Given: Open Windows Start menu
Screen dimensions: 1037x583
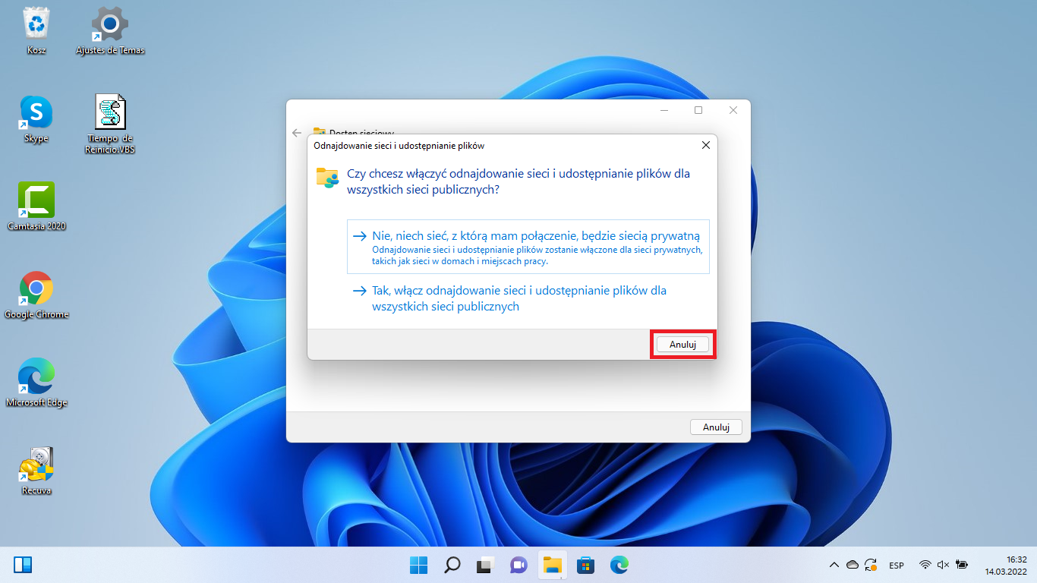Looking at the screenshot, I should 418,565.
